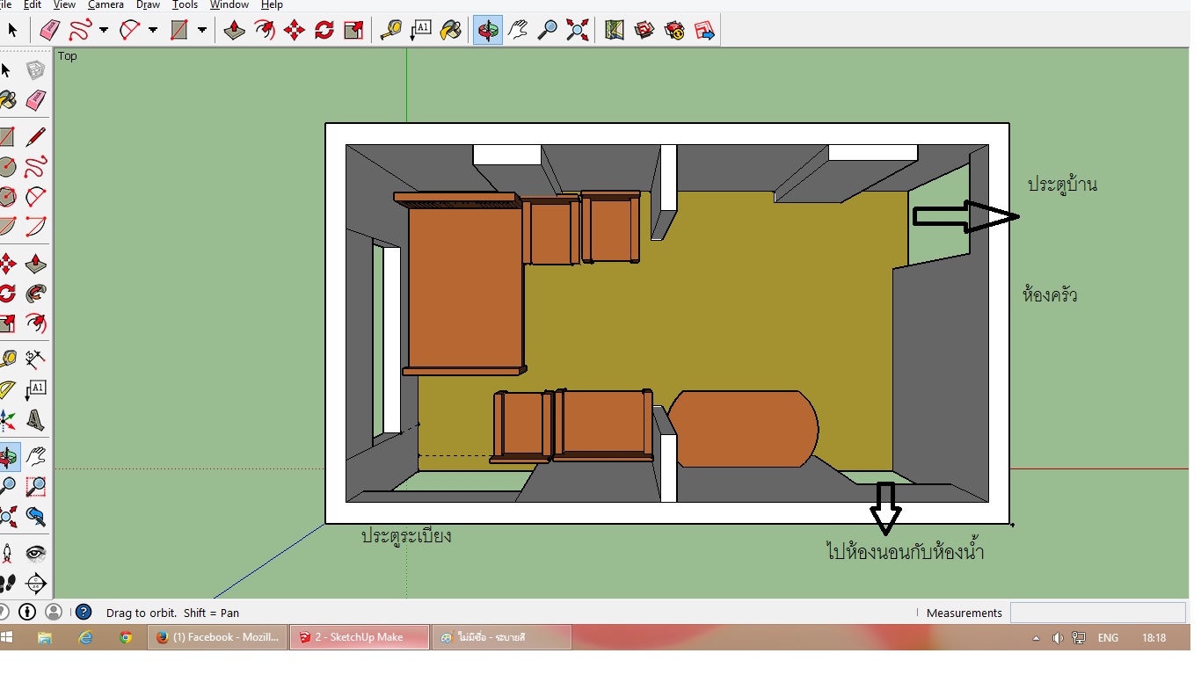1201x675 pixels.
Task: Open the 3D Warehouse get models icon
Action: coord(644,31)
